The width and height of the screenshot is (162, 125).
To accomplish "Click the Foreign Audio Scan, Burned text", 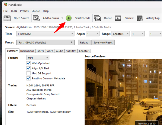I will coord(43,94).
